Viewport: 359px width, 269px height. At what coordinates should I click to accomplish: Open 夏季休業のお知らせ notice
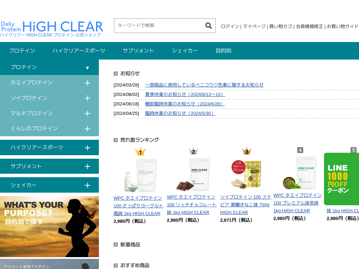coord(185,94)
